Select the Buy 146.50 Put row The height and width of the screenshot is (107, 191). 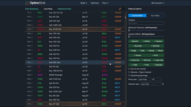75,71
